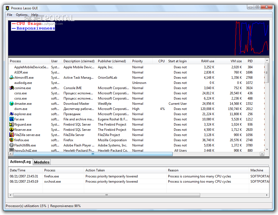Select the AppleMobileDeviceSe... process row

[136, 67]
